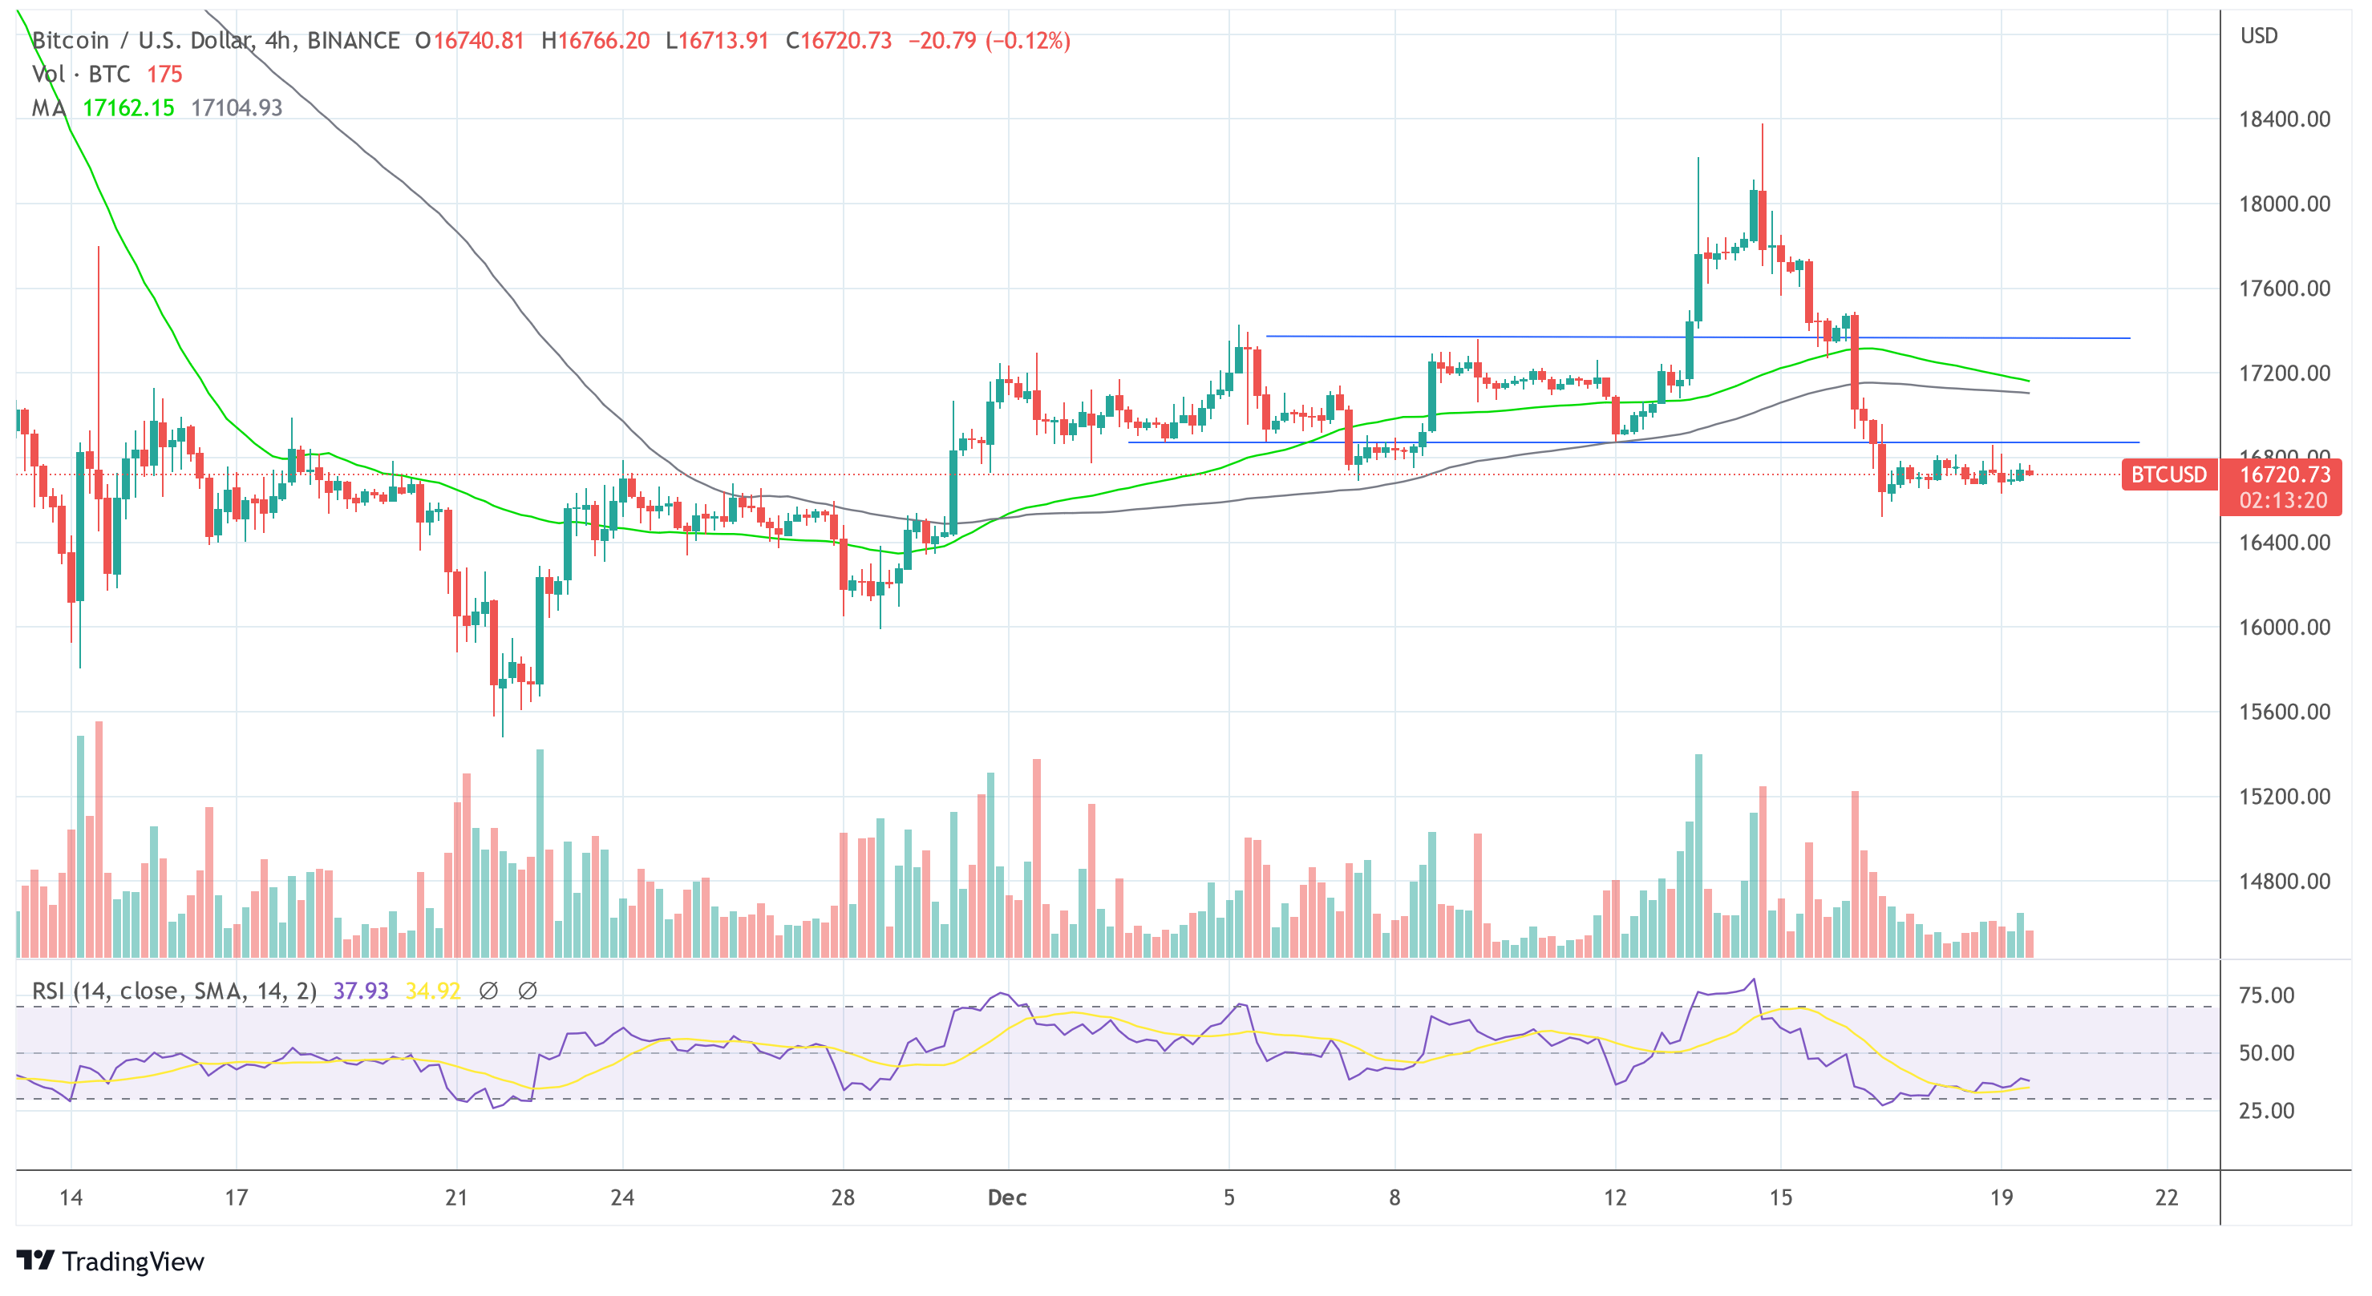Click the date label 24 on time axis

pos(622,1197)
